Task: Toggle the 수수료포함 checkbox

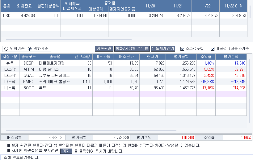Action: (x=182, y=49)
